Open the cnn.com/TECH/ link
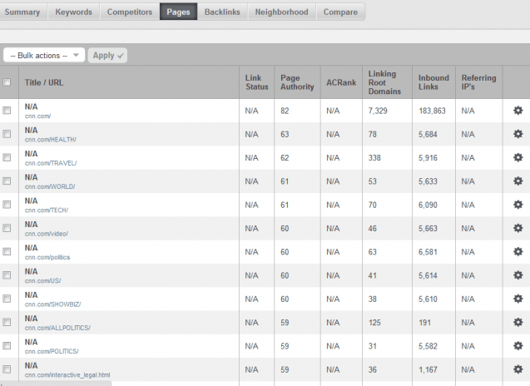Viewport: 530px width, 386px height. click(47, 210)
